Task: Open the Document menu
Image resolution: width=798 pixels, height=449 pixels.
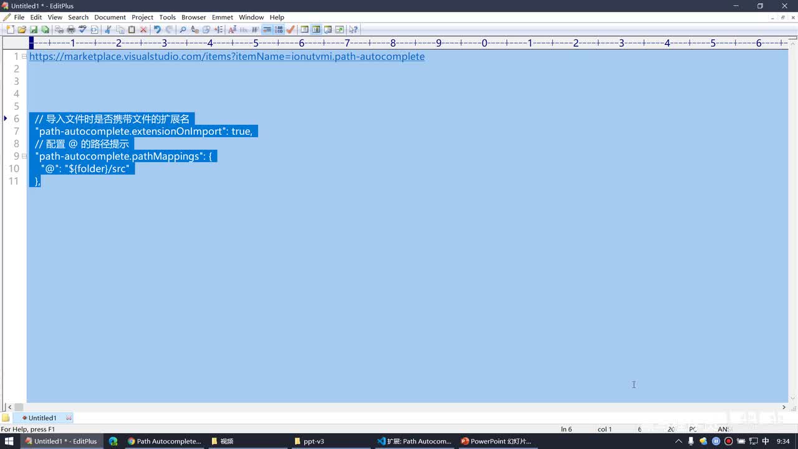Action: coord(110,17)
